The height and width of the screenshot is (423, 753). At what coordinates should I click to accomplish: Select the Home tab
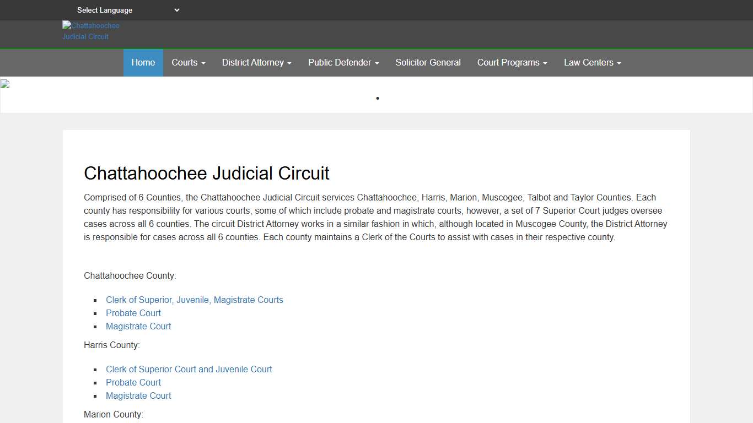143,63
